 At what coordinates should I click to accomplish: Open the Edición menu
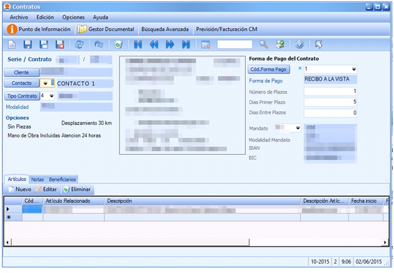(x=45, y=17)
